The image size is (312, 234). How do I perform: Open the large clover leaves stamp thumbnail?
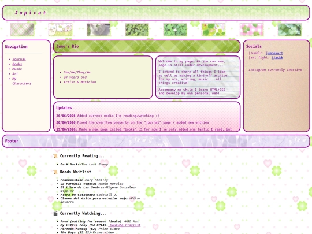(x=289, y=29)
